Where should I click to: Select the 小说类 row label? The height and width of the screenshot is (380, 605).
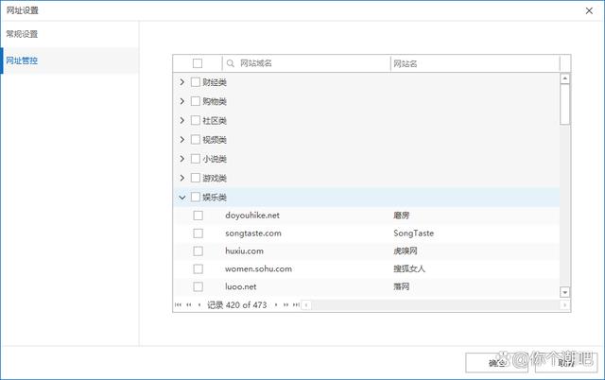215,159
